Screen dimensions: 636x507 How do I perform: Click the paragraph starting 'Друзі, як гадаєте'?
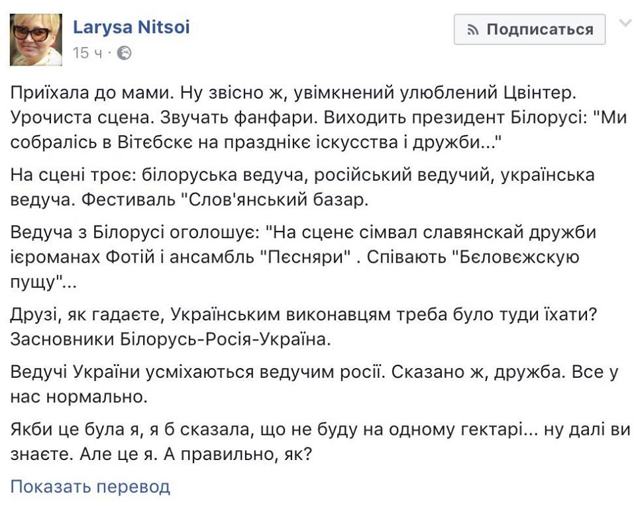coord(304,327)
